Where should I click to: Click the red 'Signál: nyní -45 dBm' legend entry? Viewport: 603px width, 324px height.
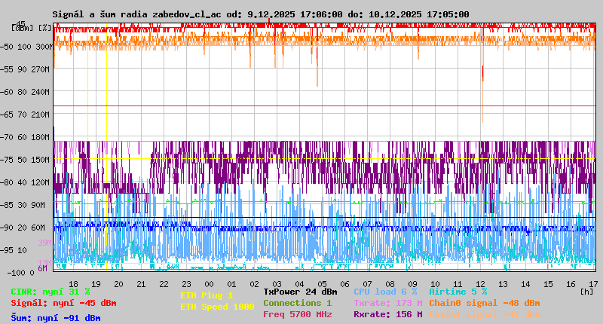click(63, 303)
